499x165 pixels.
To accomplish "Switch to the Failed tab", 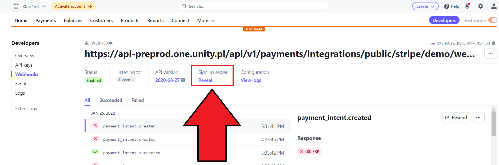I will click(138, 100).
